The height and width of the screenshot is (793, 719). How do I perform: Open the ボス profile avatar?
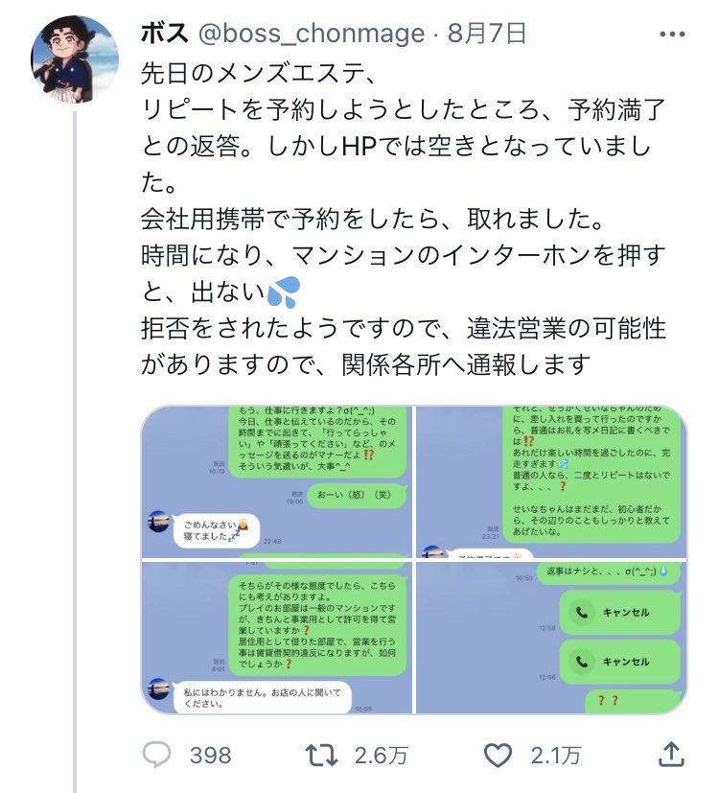(x=74, y=59)
